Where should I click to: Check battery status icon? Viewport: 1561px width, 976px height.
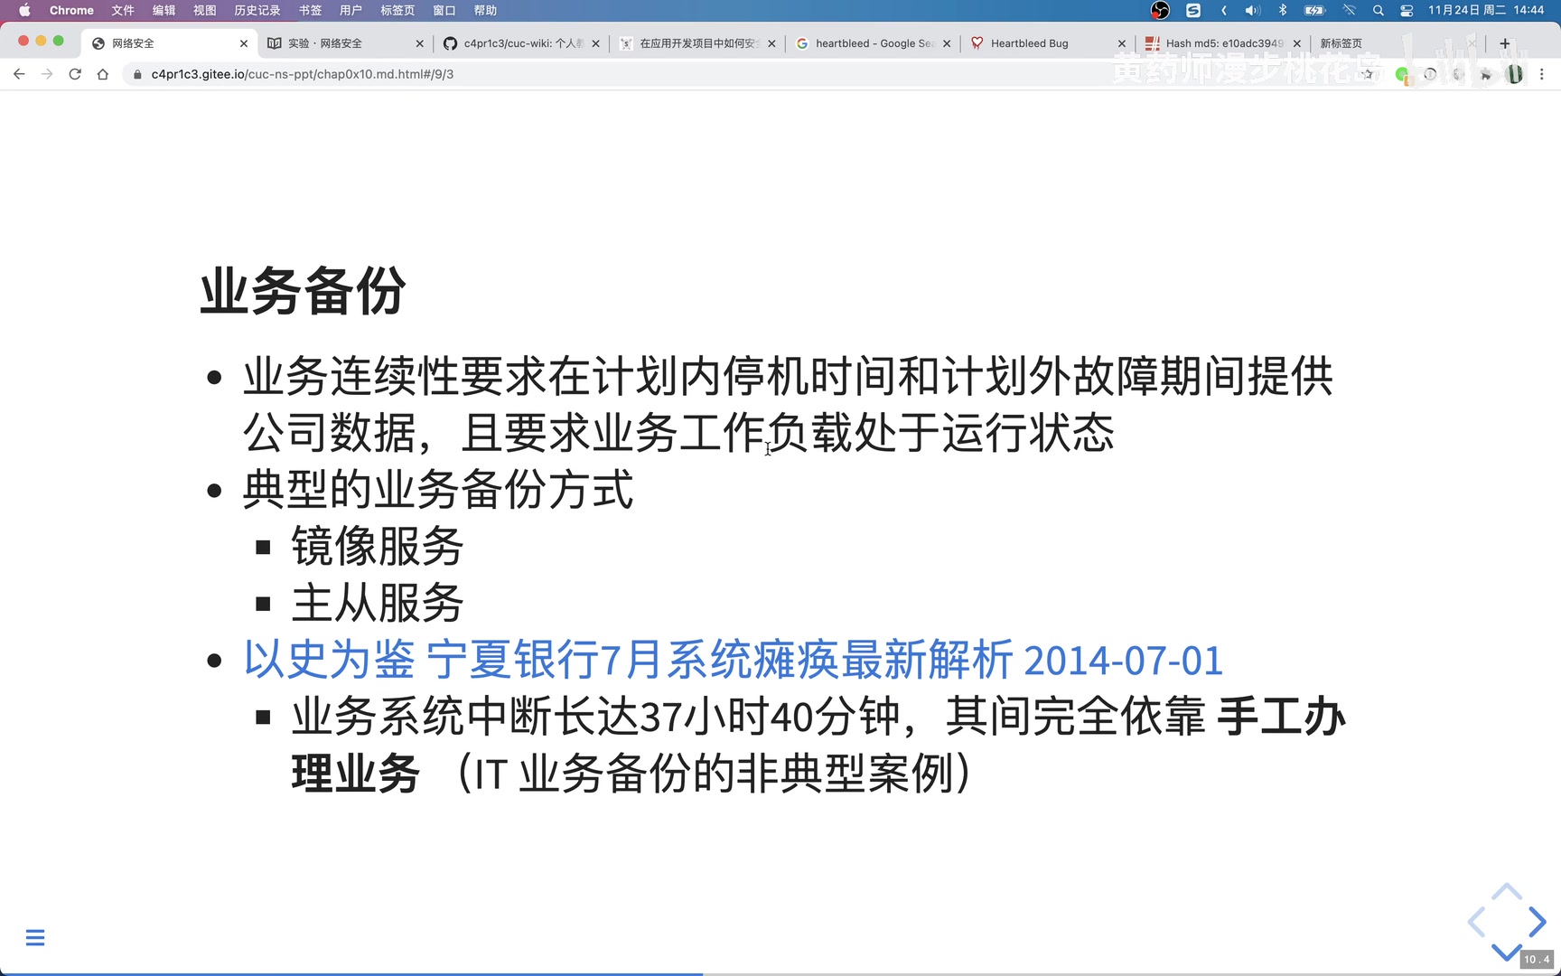[x=1314, y=10]
